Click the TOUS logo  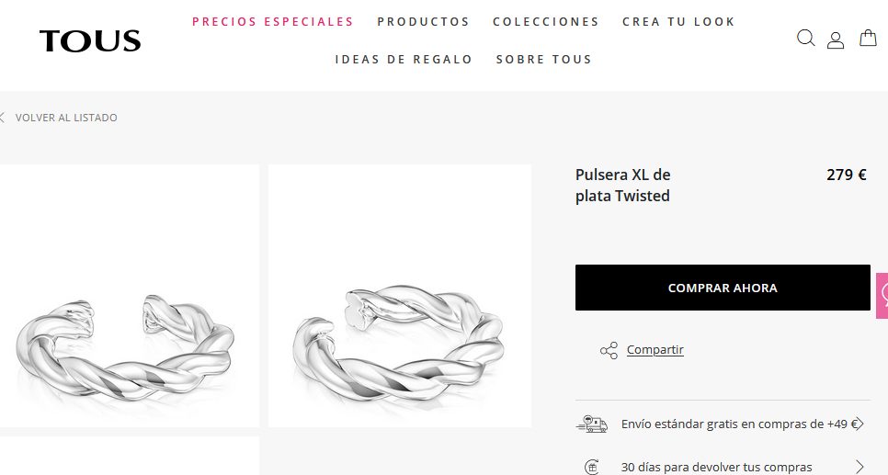[x=90, y=41]
